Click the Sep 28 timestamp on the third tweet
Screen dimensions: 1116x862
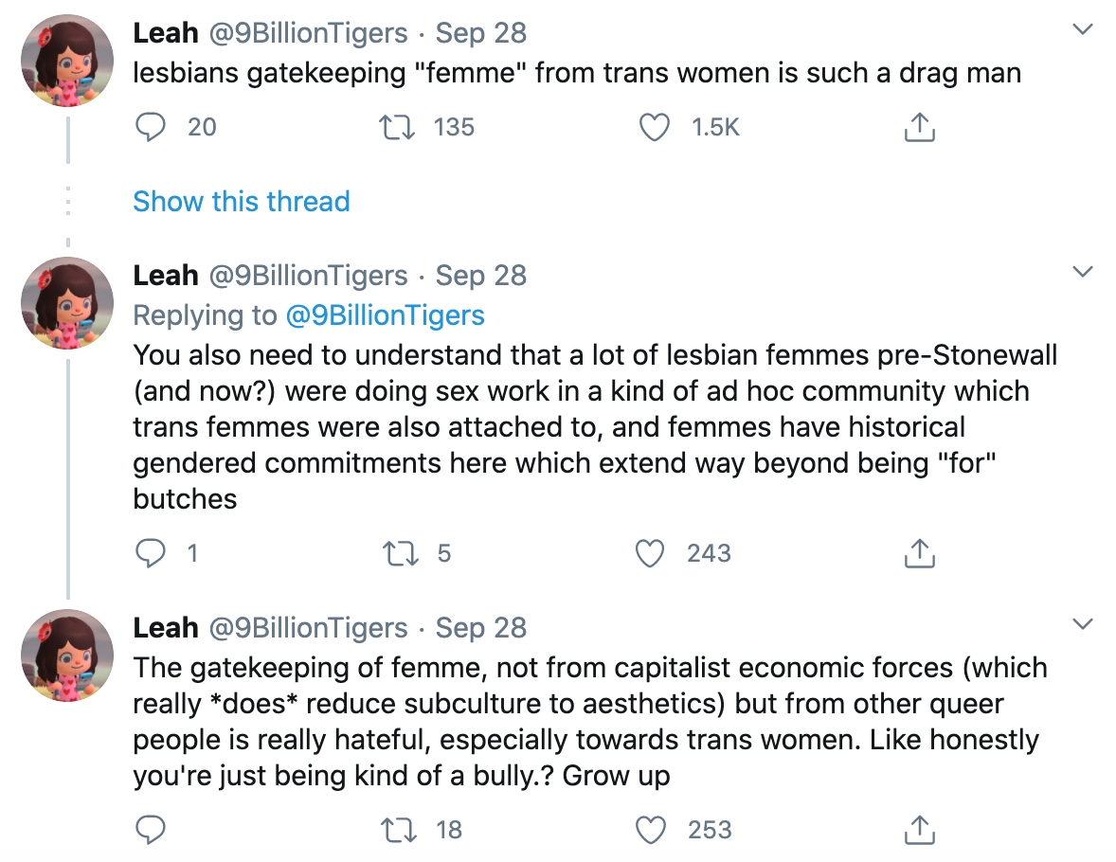click(480, 627)
